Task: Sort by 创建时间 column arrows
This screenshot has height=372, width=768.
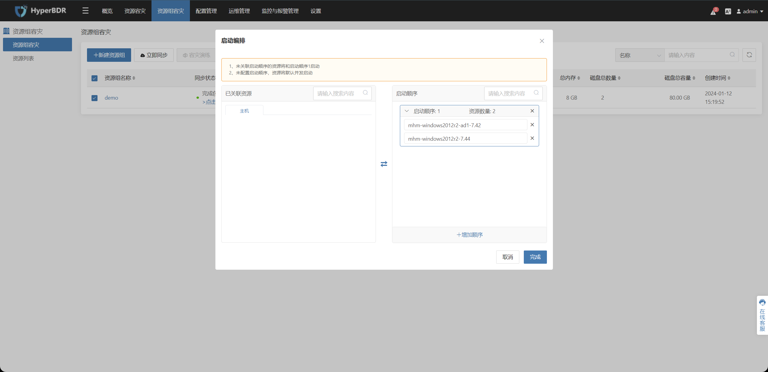Action: [x=729, y=78]
